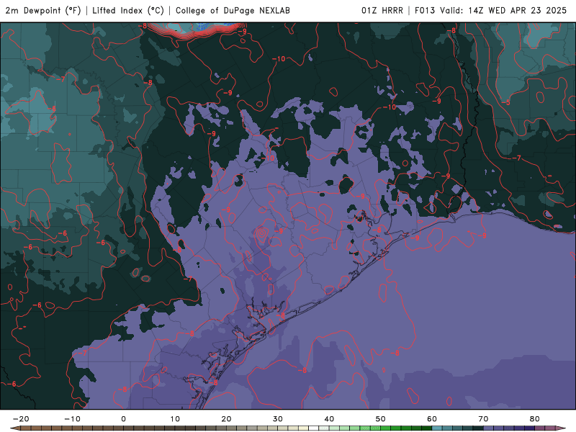Select the "College of DuPage NEXLAB" label
This screenshot has width=576, height=432.
point(233,11)
